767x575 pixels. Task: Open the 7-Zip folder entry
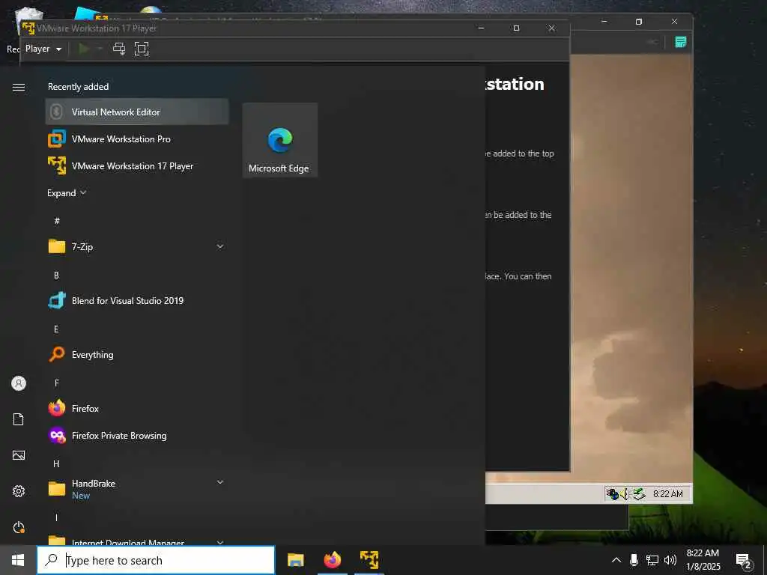(137, 246)
